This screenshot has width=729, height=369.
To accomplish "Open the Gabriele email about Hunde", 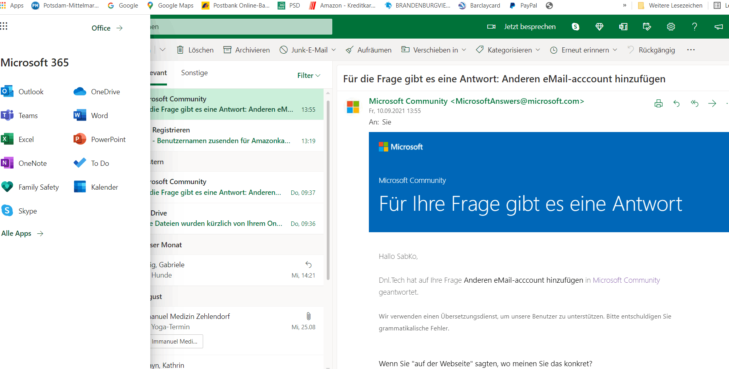I will click(237, 270).
